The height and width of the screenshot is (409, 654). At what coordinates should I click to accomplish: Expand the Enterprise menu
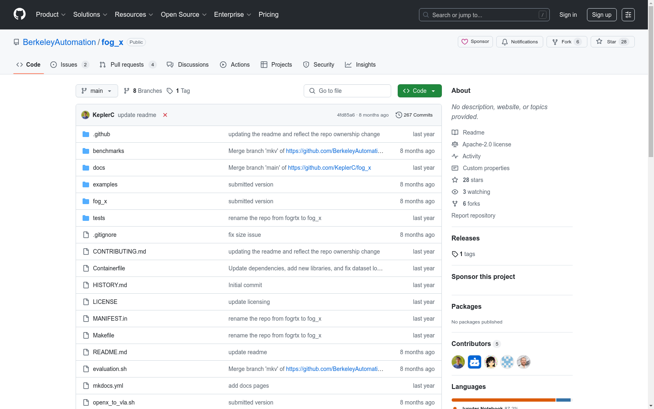[x=233, y=15]
